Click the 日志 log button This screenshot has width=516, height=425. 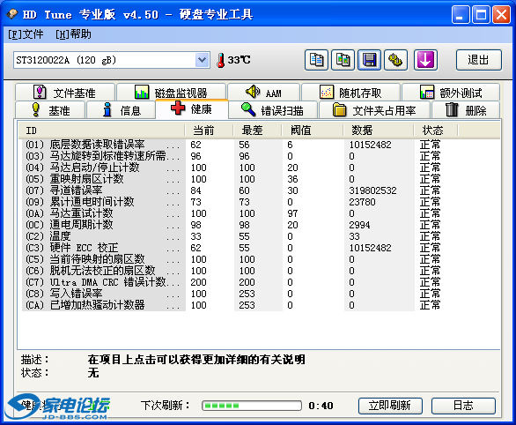[x=463, y=406]
